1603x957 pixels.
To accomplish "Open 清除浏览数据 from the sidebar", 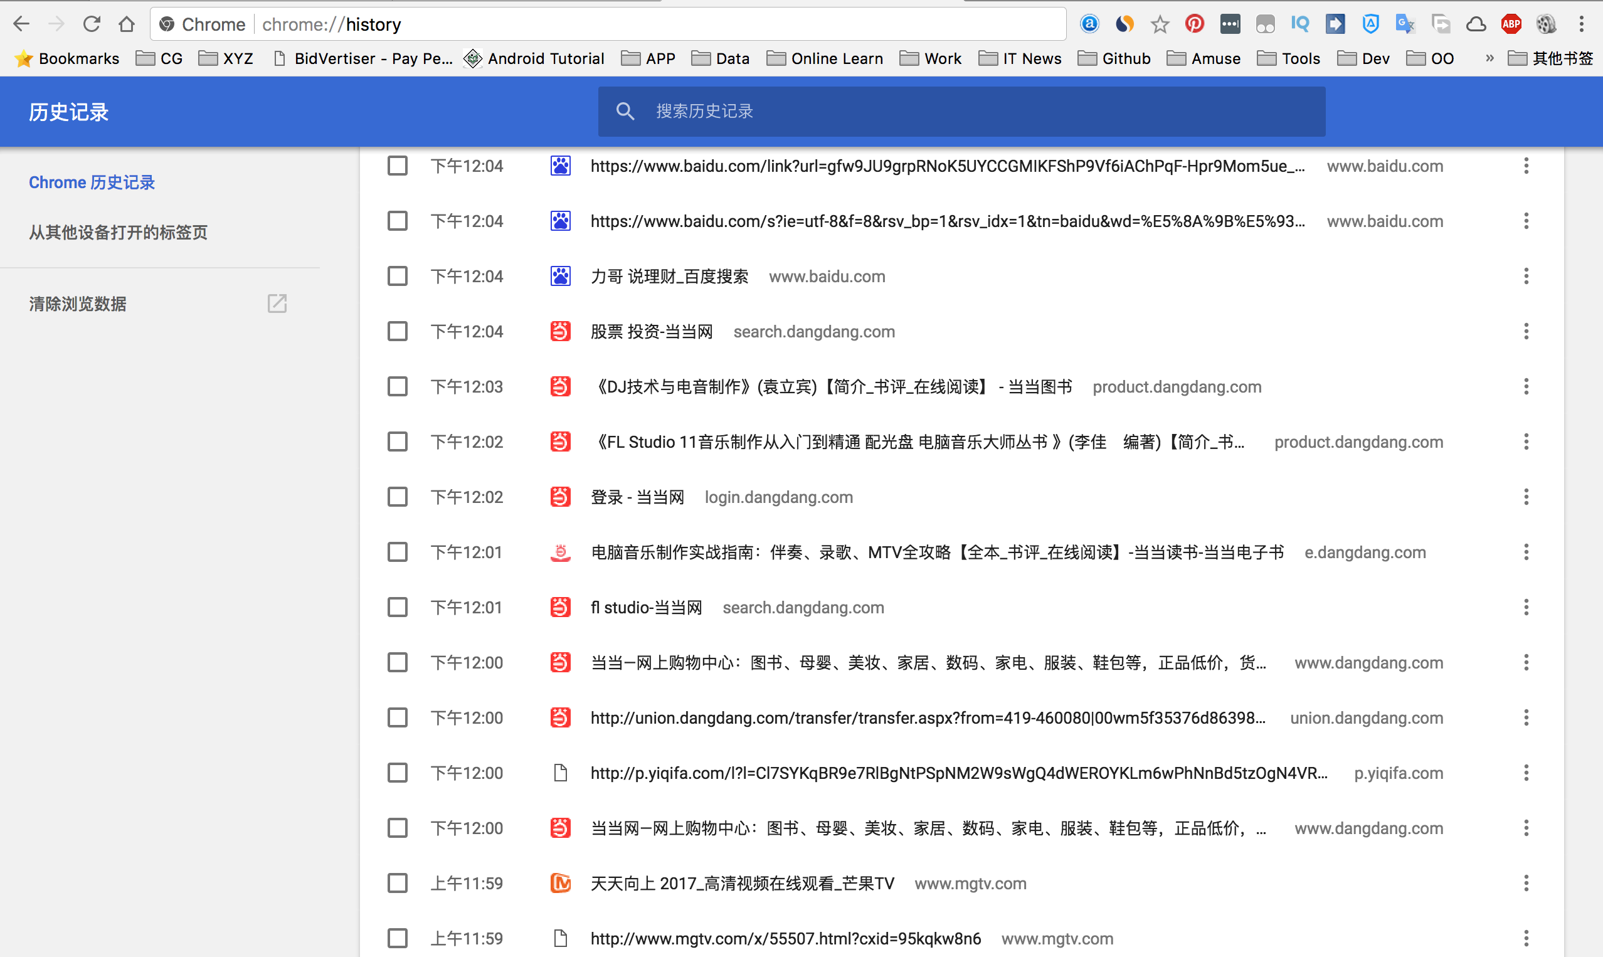I will (x=77, y=304).
